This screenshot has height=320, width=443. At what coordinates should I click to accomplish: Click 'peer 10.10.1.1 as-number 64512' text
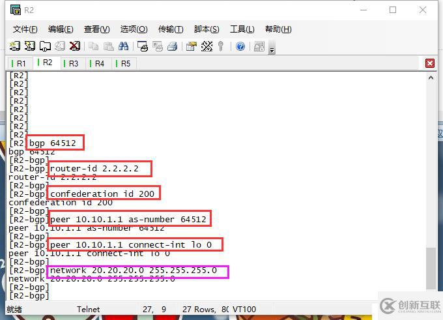pos(128,220)
